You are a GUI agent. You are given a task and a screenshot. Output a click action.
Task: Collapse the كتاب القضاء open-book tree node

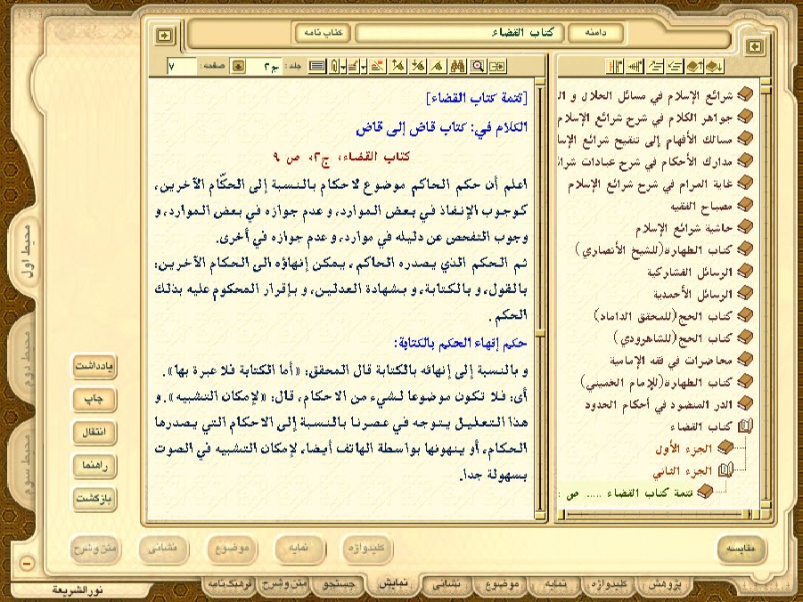click(745, 426)
